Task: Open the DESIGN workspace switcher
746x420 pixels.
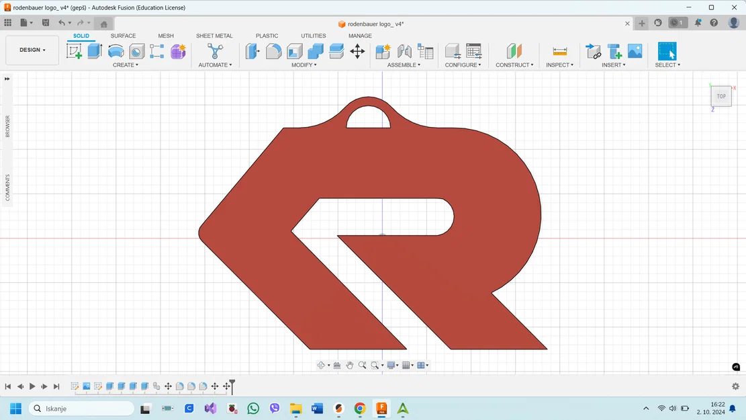Action: click(x=32, y=50)
